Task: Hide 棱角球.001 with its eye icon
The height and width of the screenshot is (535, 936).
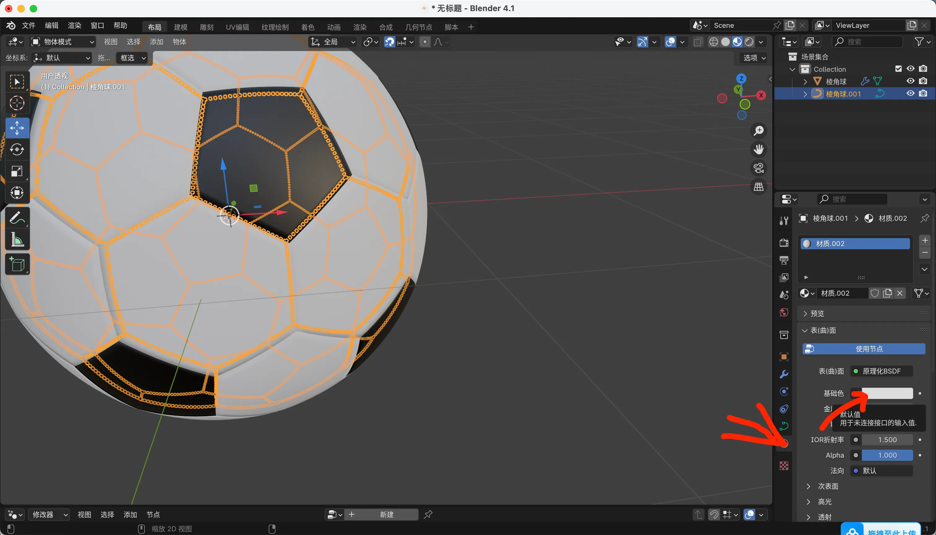Action: [910, 94]
